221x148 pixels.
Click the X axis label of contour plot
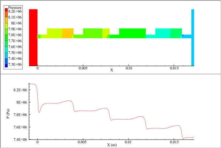111,70
